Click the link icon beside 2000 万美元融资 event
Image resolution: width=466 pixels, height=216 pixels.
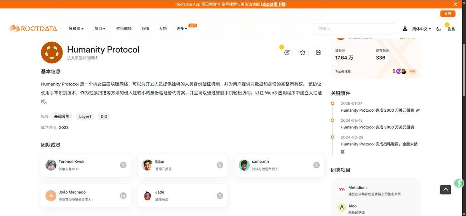click(x=417, y=111)
